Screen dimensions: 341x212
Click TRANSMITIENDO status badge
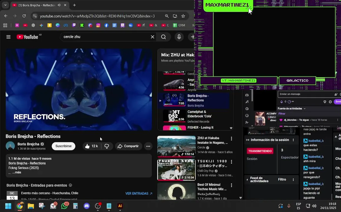coord(260,151)
